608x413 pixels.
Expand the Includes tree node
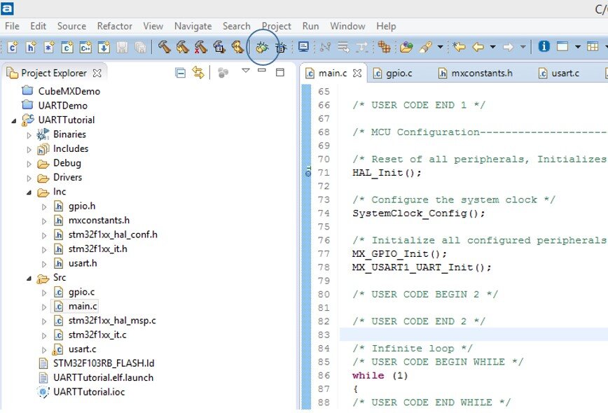pyautogui.click(x=29, y=150)
